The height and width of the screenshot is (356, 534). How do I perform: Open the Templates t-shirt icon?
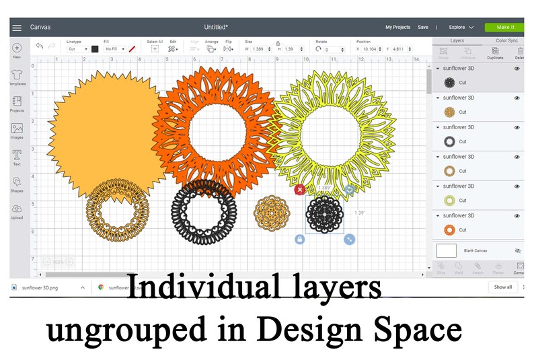click(17, 75)
